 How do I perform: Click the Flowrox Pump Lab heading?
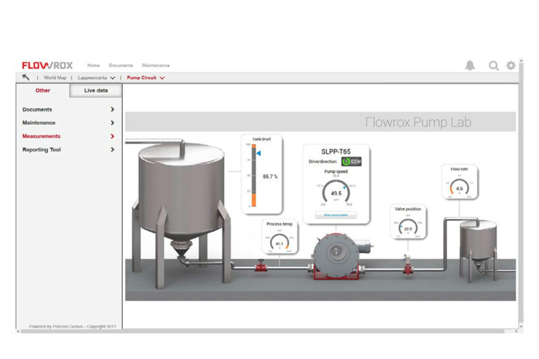(x=418, y=122)
